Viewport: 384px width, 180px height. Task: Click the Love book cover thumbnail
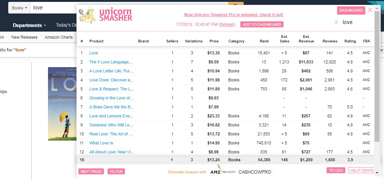tap(62, 104)
